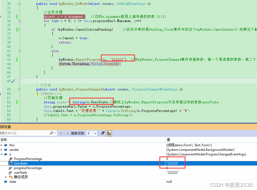Collapse the code block at line 30
Image resolution: width=257 pixels, height=190 pixels.
[x=19, y=4]
